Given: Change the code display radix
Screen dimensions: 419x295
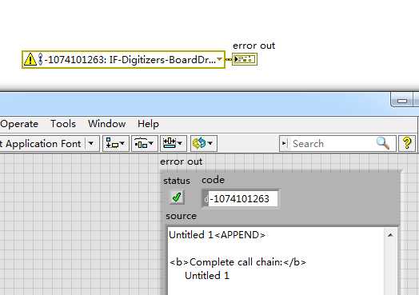Looking at the screenshot, I should [206, 199].
